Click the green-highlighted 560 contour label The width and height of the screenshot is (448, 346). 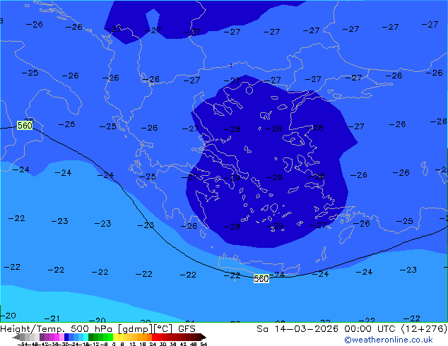point(25,125)
